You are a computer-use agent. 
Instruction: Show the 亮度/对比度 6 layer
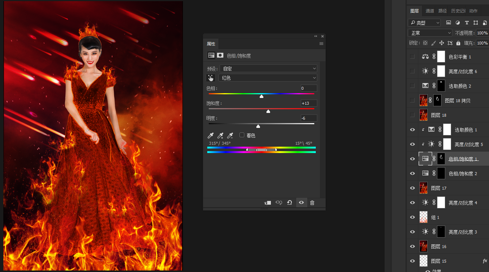[412, 71]
